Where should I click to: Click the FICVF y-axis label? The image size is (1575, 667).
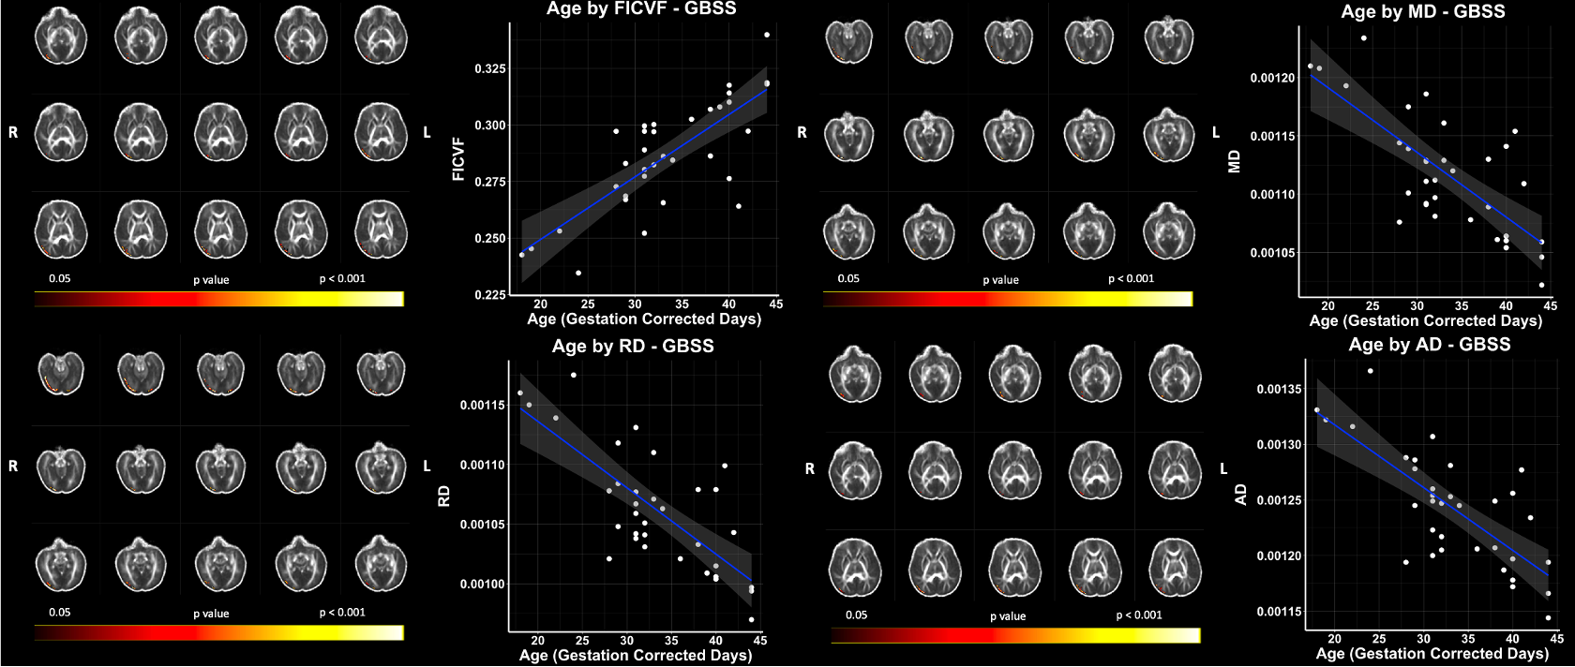tap(458, 158)
